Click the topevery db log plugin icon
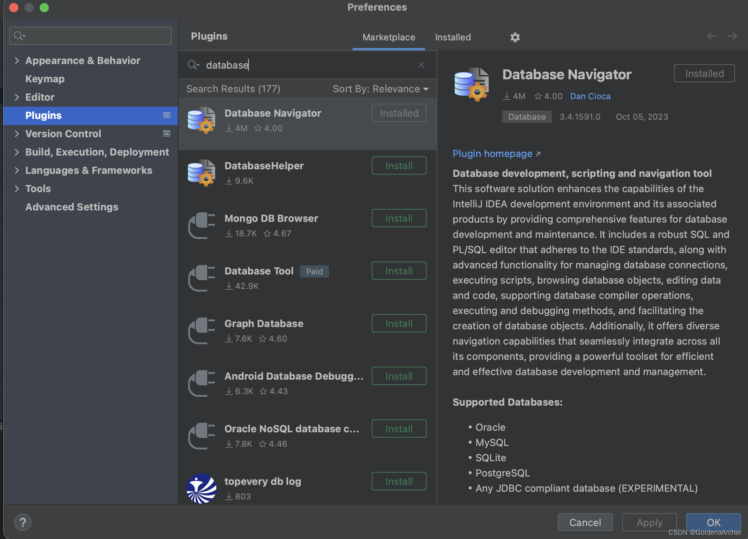 (201, 489)
